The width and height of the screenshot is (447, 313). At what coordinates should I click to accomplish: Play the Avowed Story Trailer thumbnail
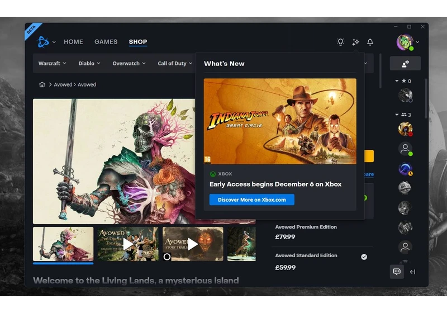point(193,244)
